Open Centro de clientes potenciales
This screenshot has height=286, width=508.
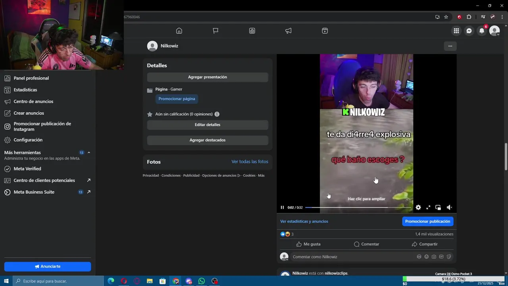[x=48, y=180]
